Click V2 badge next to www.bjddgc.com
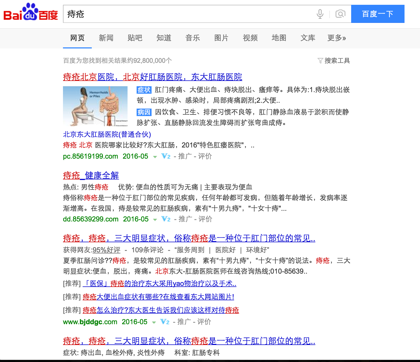420x362 pixels. 165,322
